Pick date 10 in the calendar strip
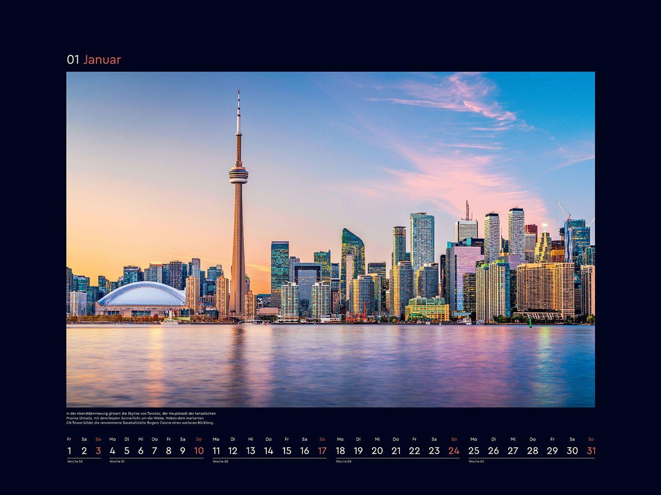This screenshot has width=661, height=495. click(199, 450)
